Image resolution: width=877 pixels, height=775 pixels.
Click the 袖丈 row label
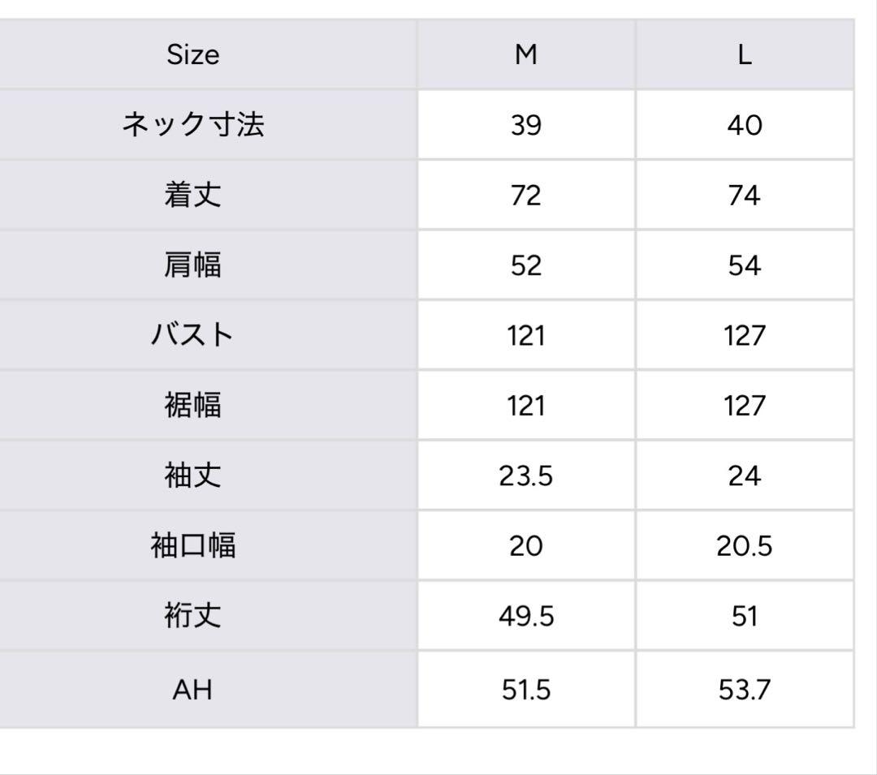[193, 476]
